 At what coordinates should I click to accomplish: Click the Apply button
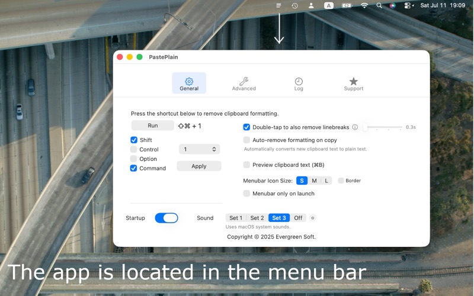199,166
